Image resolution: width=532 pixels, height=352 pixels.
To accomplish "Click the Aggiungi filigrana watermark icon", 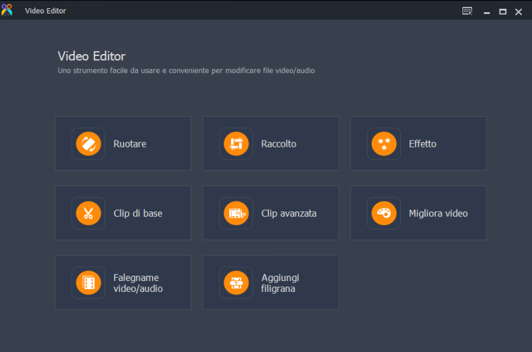I will pos(236,282).
